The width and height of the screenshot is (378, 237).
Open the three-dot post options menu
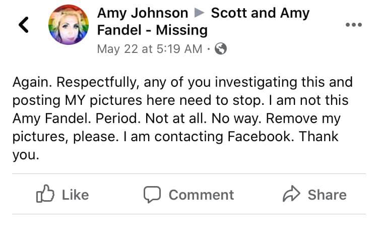click(354, 25)
